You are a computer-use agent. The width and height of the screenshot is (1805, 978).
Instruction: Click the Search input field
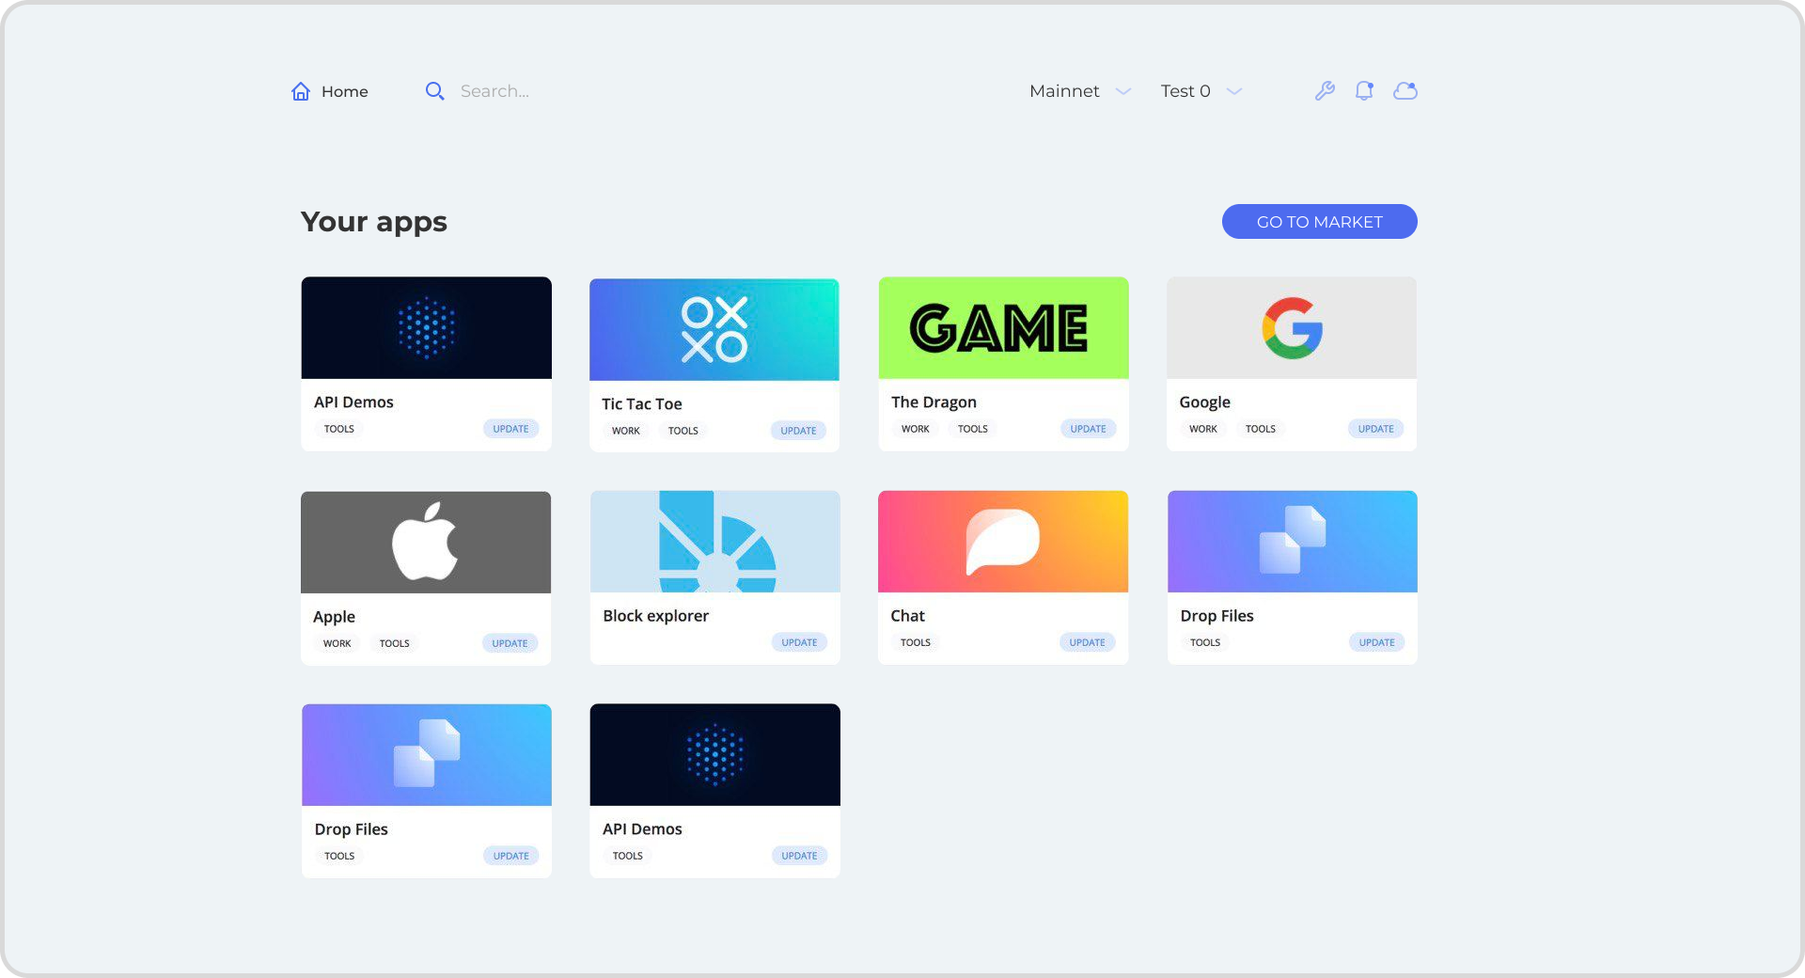click(x=494, y=91)
